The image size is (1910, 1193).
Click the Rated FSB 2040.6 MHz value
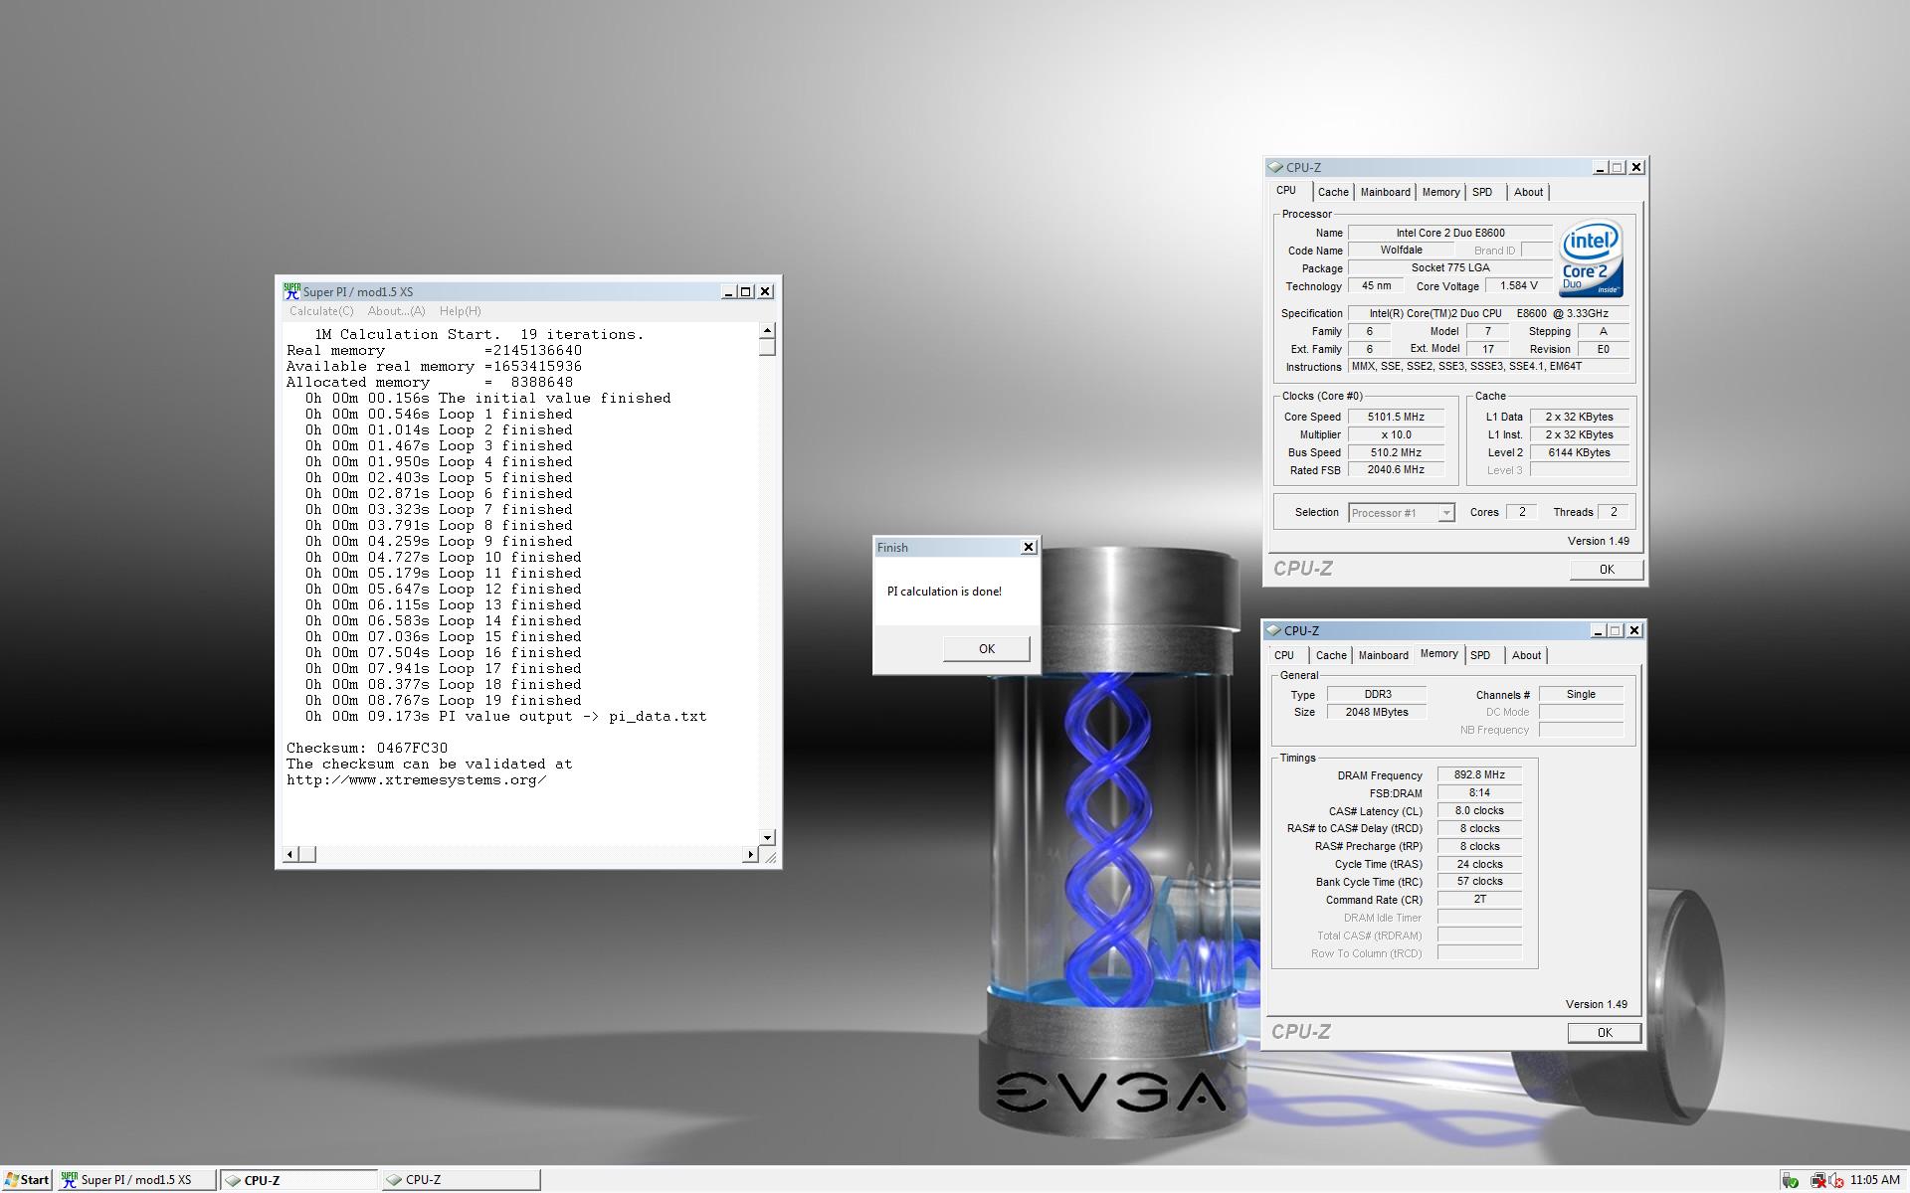[x=1396, y=470]
